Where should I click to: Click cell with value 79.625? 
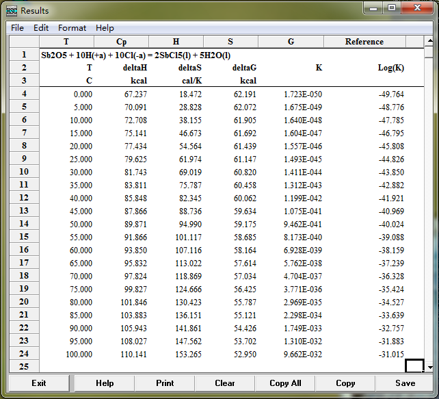pos(135,159)
